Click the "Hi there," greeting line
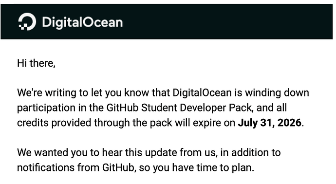This screenshot has width=336, height=184. 36,63
